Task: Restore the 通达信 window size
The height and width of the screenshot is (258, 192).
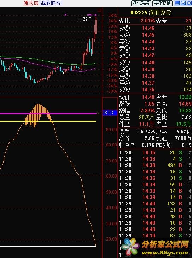Action: (x=183, y=3)
